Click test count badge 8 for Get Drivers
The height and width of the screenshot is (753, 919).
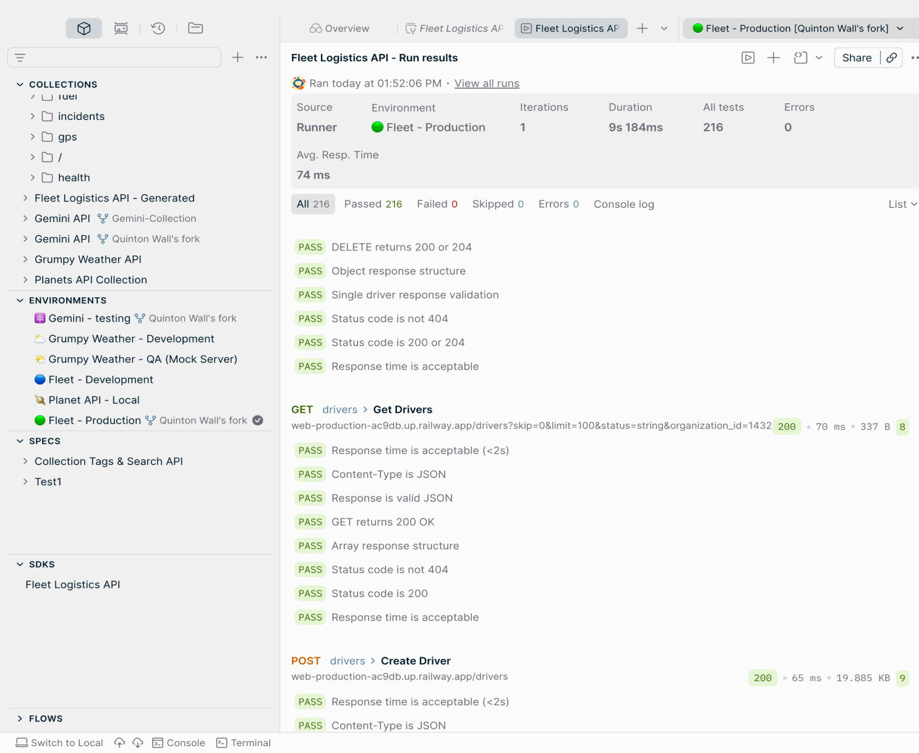tap(902, 427)
